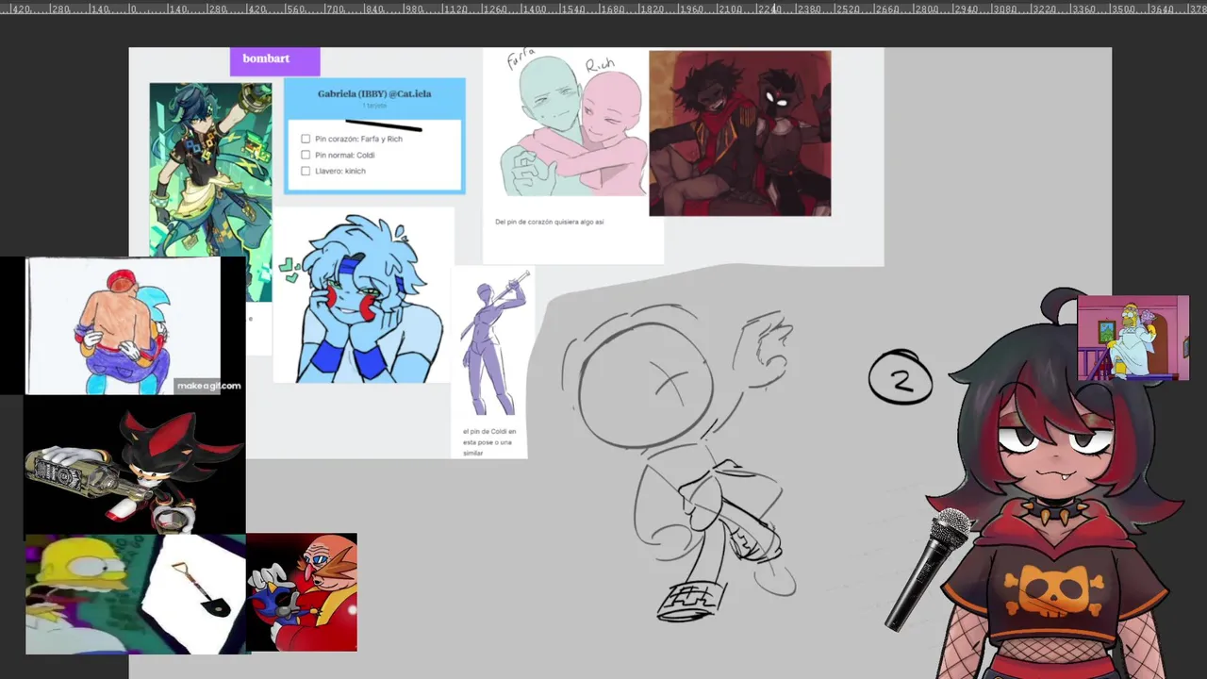Click the purple 'bombart' label
Viewport: 1207px width, 679px height.
274,61
